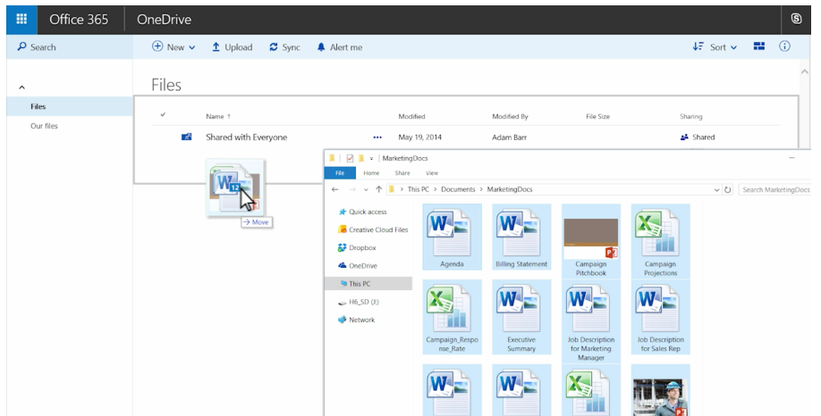
Task: Click Documents in the address breadcrumb
Action: pyautogui.click(x=458, y=190)
